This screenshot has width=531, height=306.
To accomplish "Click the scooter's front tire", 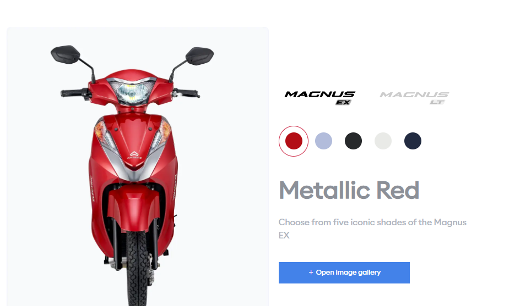I will [x=138, y=269].
